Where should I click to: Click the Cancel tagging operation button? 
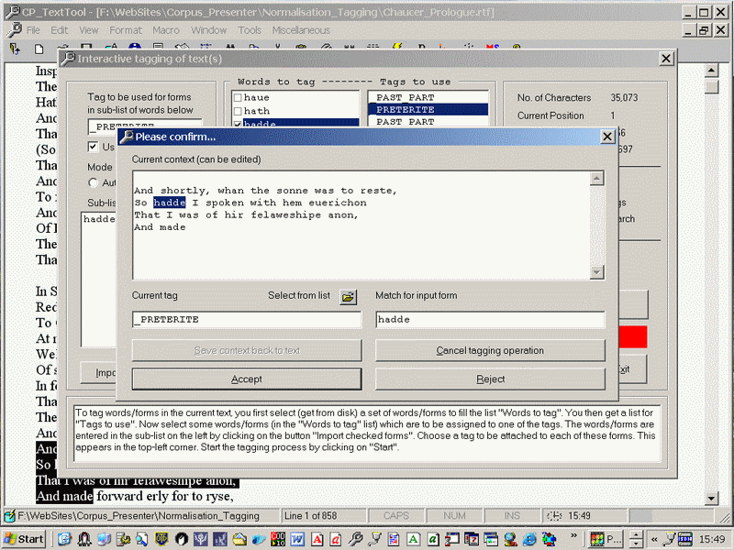click(x=490, y=350)
